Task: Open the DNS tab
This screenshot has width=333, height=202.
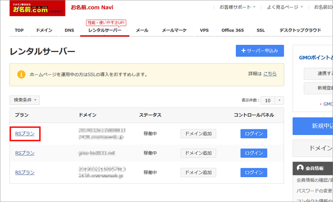Action: coord(69,30)
